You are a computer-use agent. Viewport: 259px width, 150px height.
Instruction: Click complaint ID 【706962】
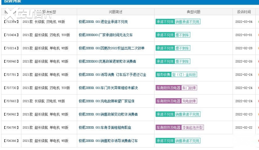coord(11,114)
